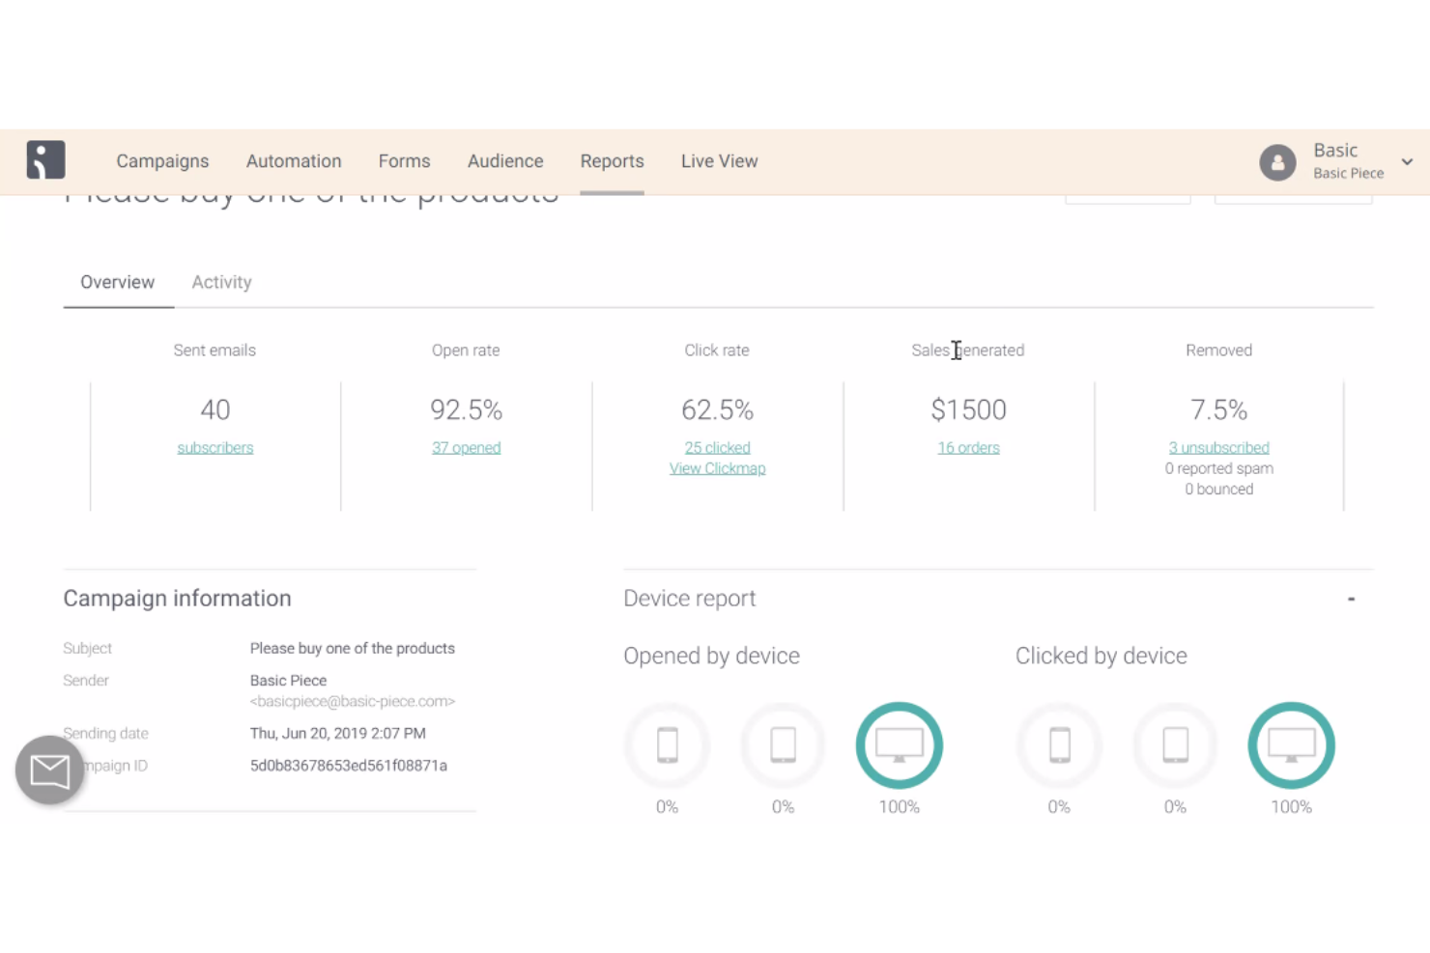Click the 62.5% click rate value
Image resolution: width=1430 pixels, height=953 pixels.
coord(717,410)
